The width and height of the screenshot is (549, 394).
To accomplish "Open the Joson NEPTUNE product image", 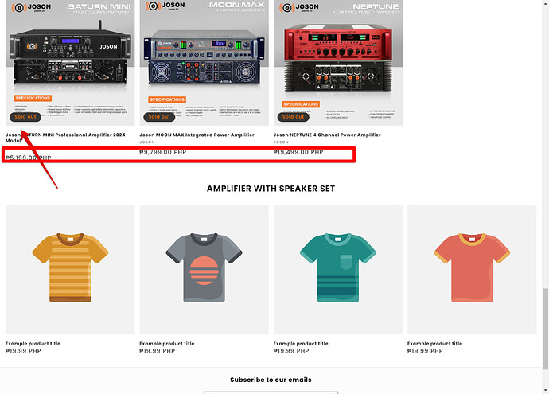I will [x=338, y=62].
